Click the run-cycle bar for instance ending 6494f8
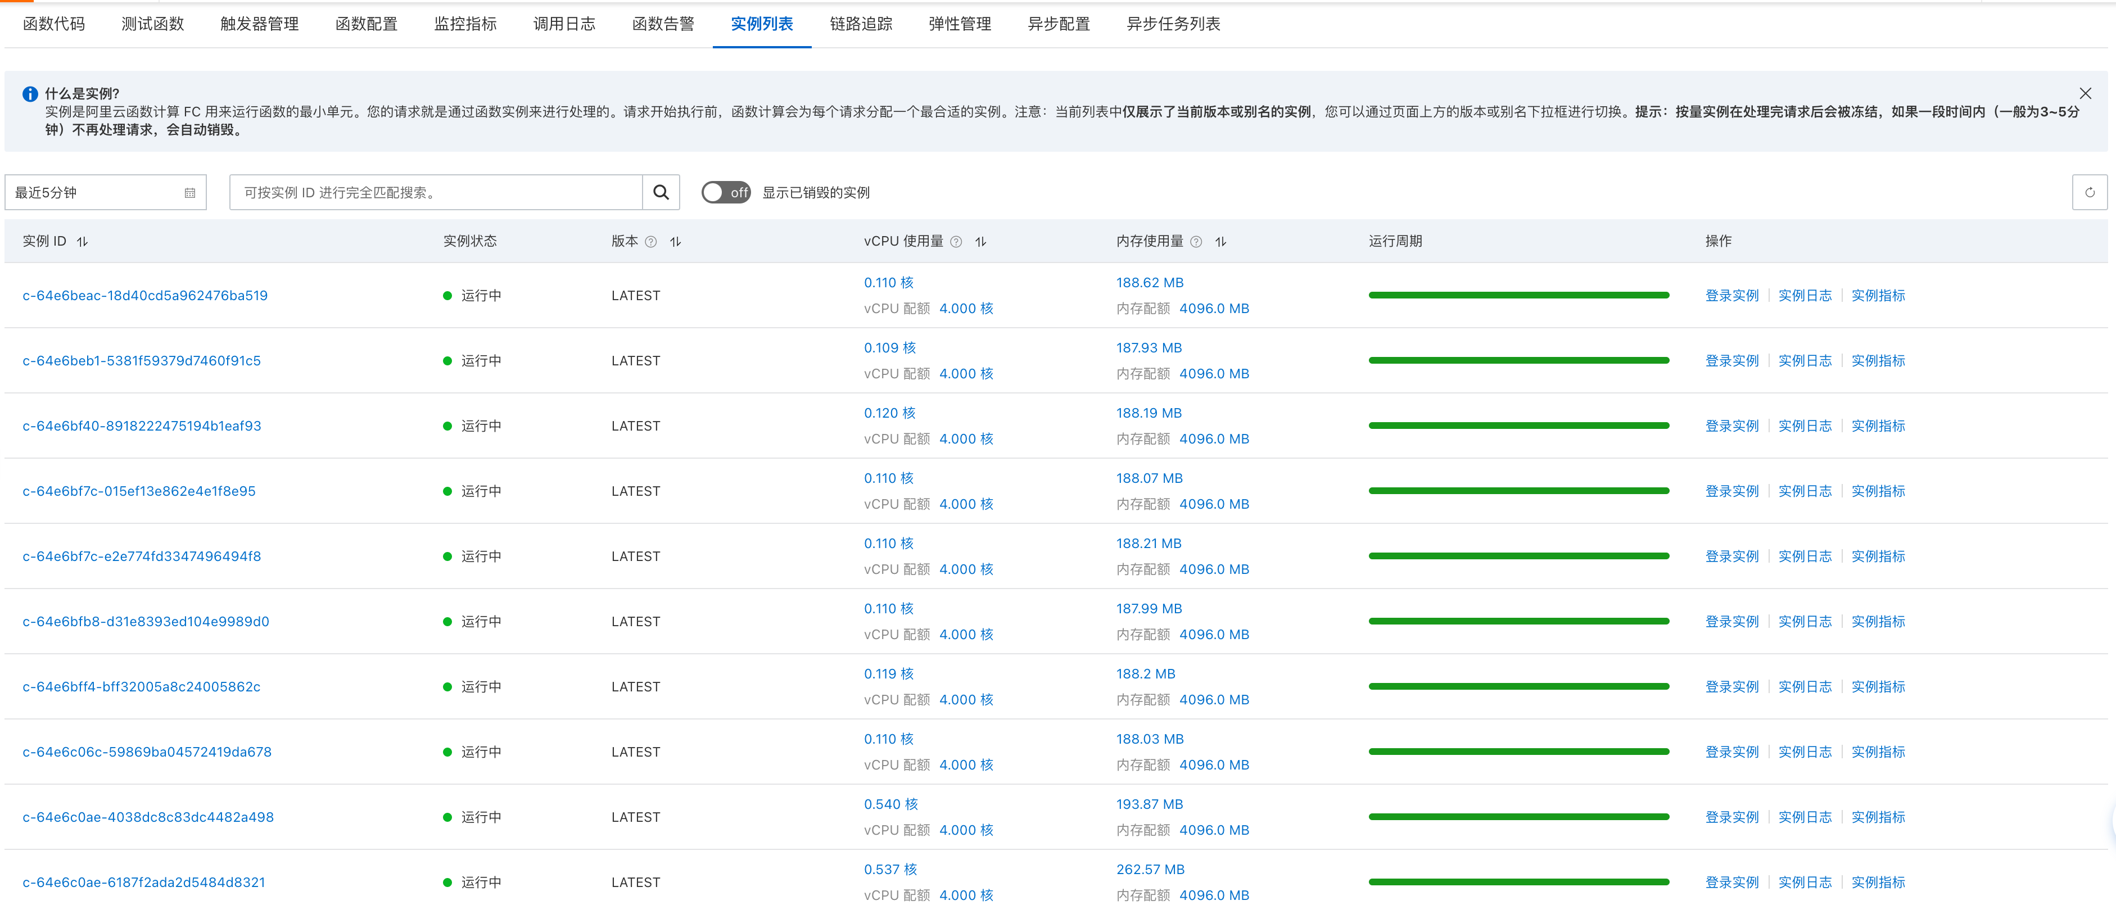 (1519, 556)
